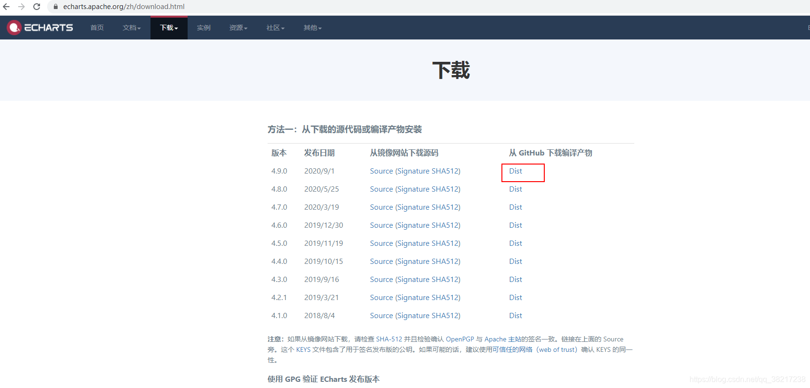Download Dist for version 4.7.0

tap(515, 207)
